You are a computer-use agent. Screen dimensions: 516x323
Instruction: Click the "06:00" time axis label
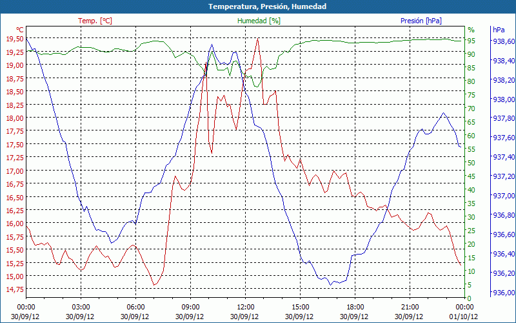(x=135, y=307)
